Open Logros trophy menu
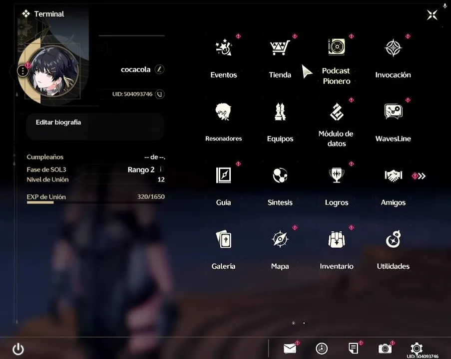The width and height of the screenshot is (451, 359). point(337,175)
